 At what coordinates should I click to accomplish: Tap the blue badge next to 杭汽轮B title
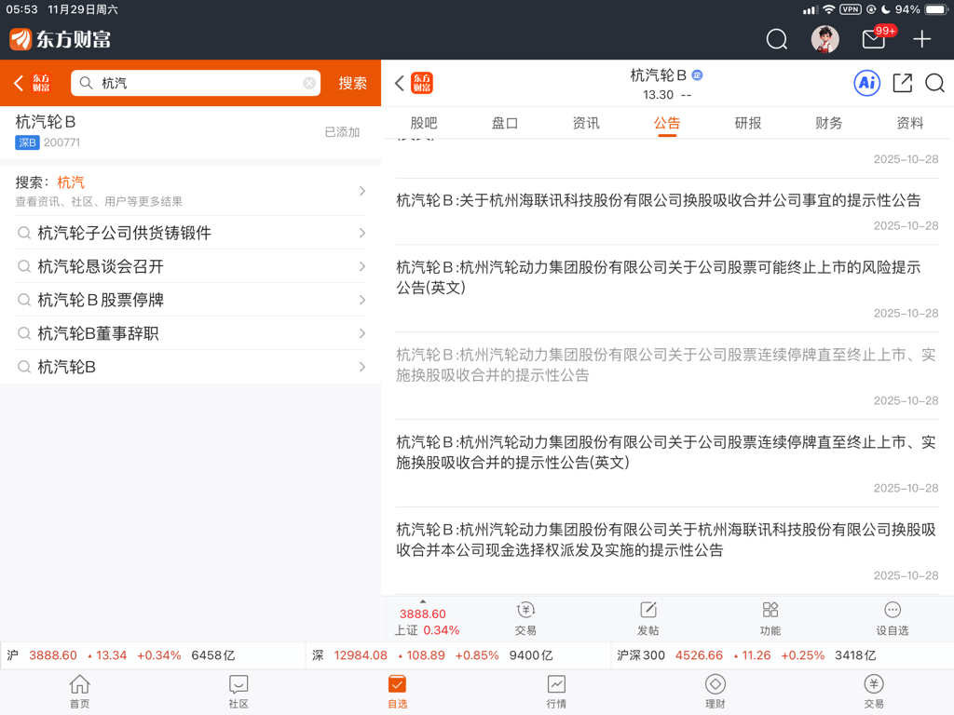pos(697,75)
